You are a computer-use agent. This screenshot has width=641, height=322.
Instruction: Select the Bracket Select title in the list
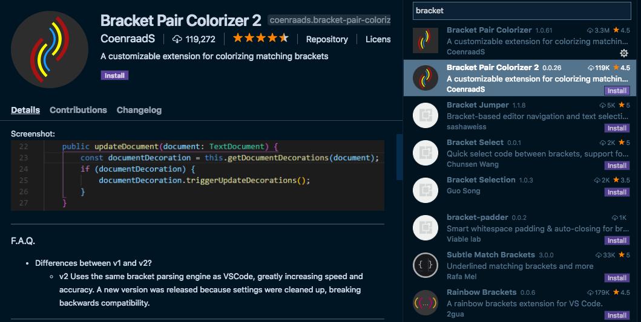(x=475, y=143)
